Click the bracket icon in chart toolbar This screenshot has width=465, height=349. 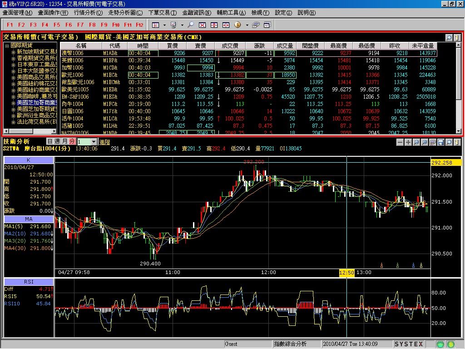456,142
